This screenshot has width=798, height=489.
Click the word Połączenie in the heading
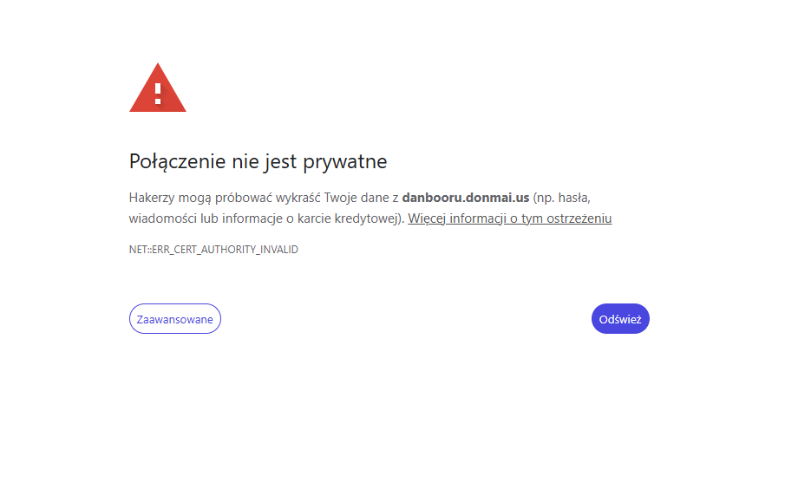[x=178, y=162]
